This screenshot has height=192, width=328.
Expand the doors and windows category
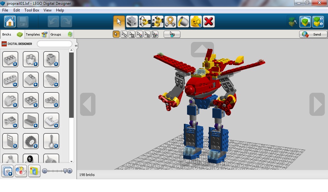pos(10,141)
